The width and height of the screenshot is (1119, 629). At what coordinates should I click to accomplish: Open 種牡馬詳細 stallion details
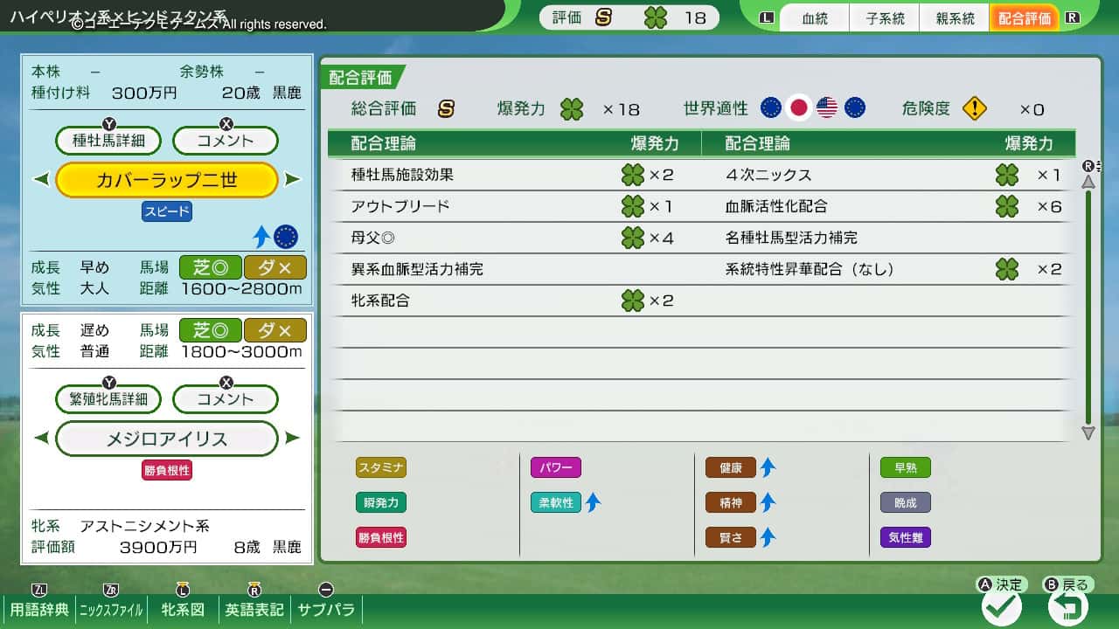click(108, 140)
